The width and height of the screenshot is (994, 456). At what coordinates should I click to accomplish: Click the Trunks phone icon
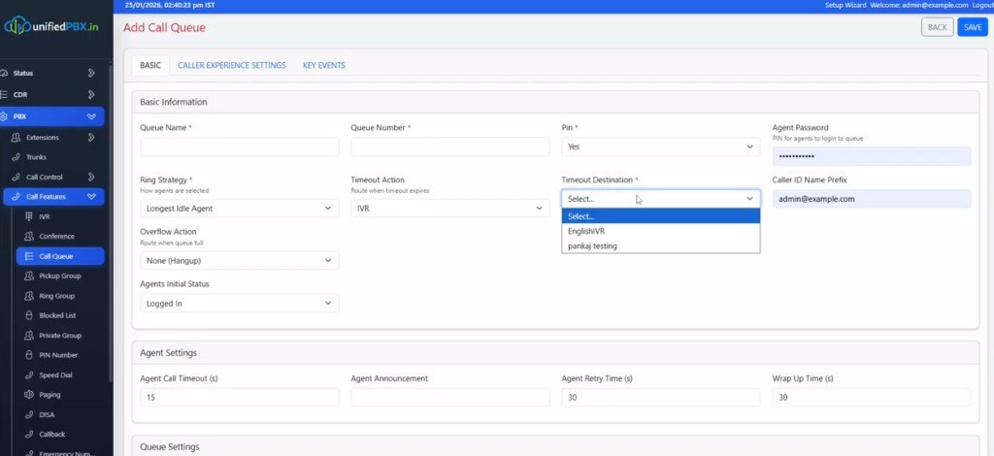(16, 157)
